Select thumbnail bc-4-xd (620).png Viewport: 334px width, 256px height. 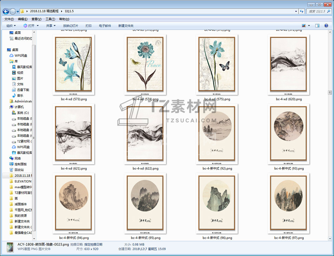point(288,64)
